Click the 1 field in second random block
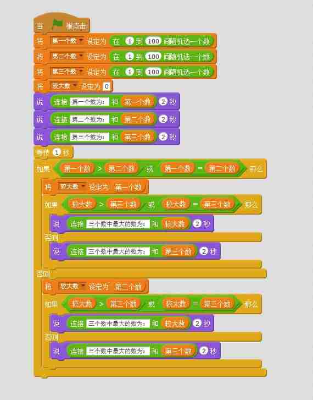The height and width of the screenshot is (400, 313). 130,56
